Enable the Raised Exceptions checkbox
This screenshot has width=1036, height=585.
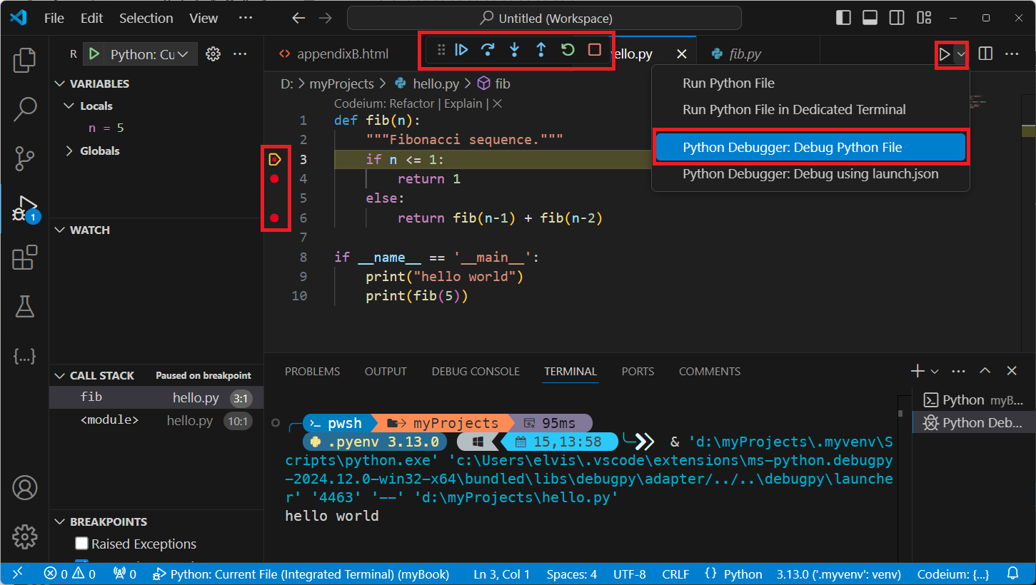pos(81,544)
